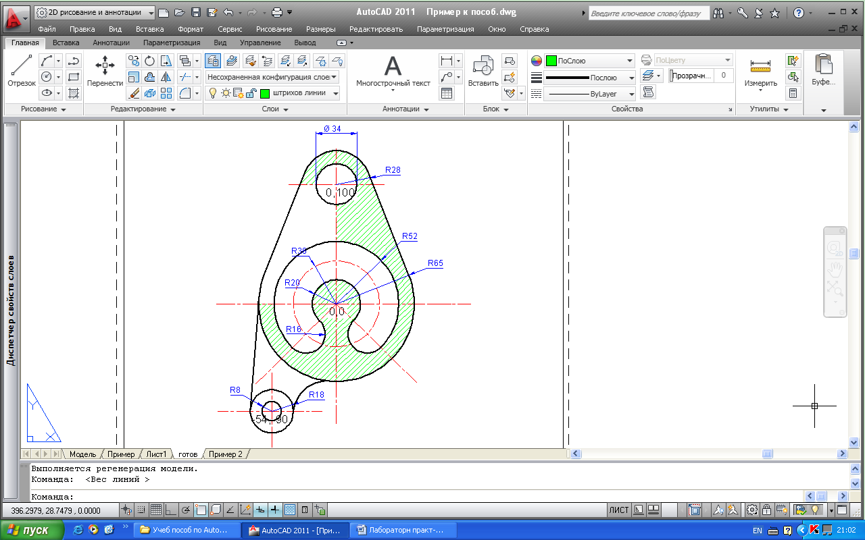Image resolution: width=865 pixels, height=540 pixels.
Task: Expand the Рисование panel
Action: [43, 109]
